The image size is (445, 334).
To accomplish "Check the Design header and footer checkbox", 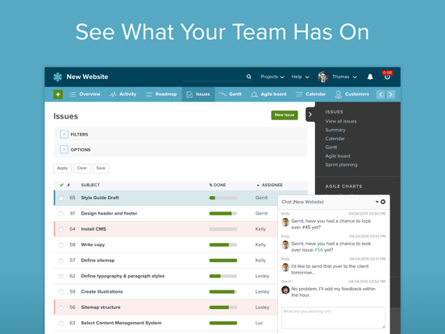I will click(61, 214).
